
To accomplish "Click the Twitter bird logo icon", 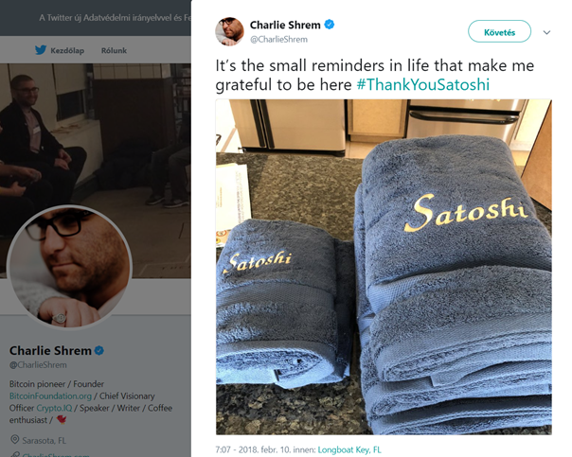I will (41, 50).
